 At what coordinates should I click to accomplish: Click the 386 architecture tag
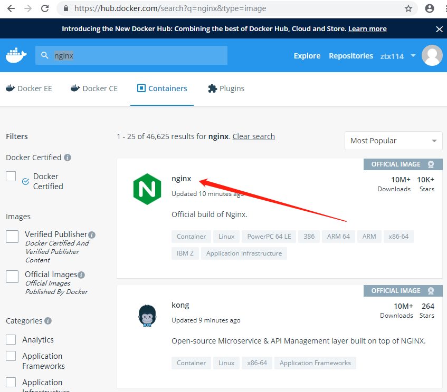pyautogui.click(x=309, y=237)
